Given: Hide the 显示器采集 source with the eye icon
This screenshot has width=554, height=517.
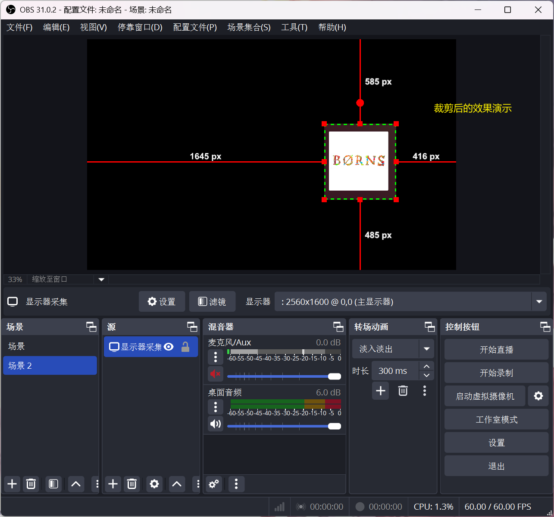Looking at the screenshot, I should coord(168,346).
